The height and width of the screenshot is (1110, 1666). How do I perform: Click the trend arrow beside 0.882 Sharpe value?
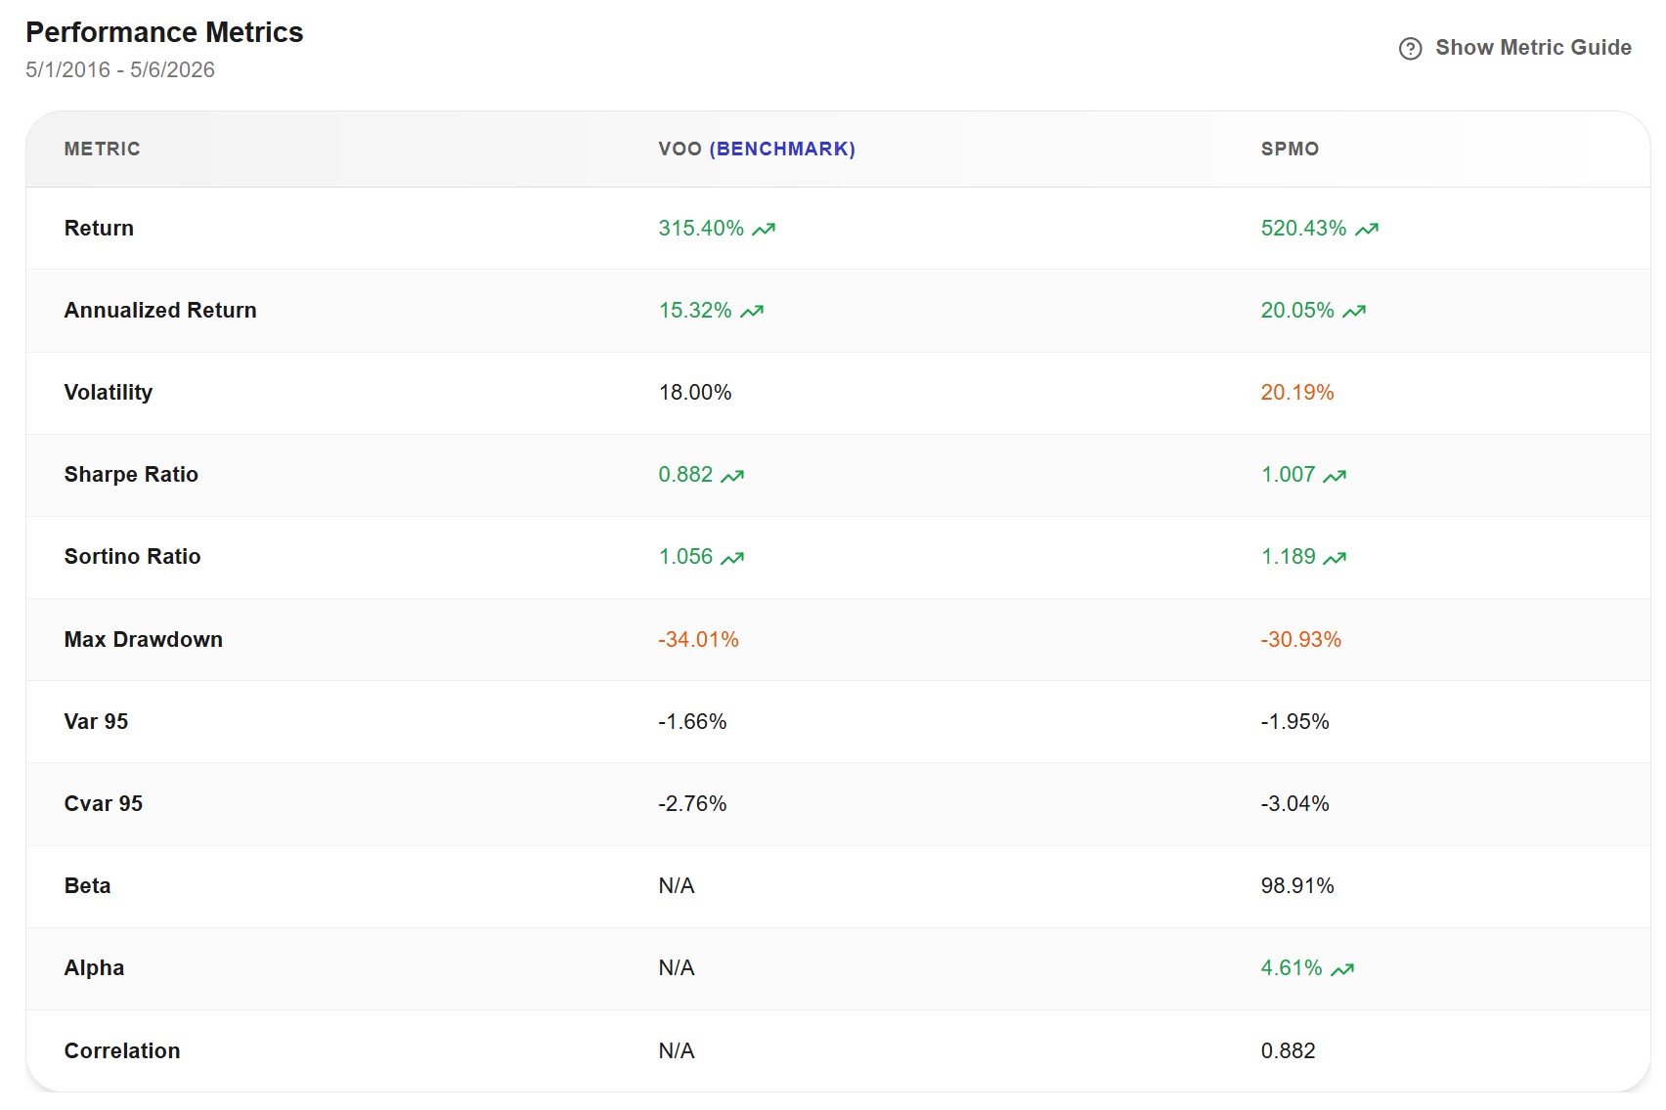pyautogui.click(x=732, y=476)
